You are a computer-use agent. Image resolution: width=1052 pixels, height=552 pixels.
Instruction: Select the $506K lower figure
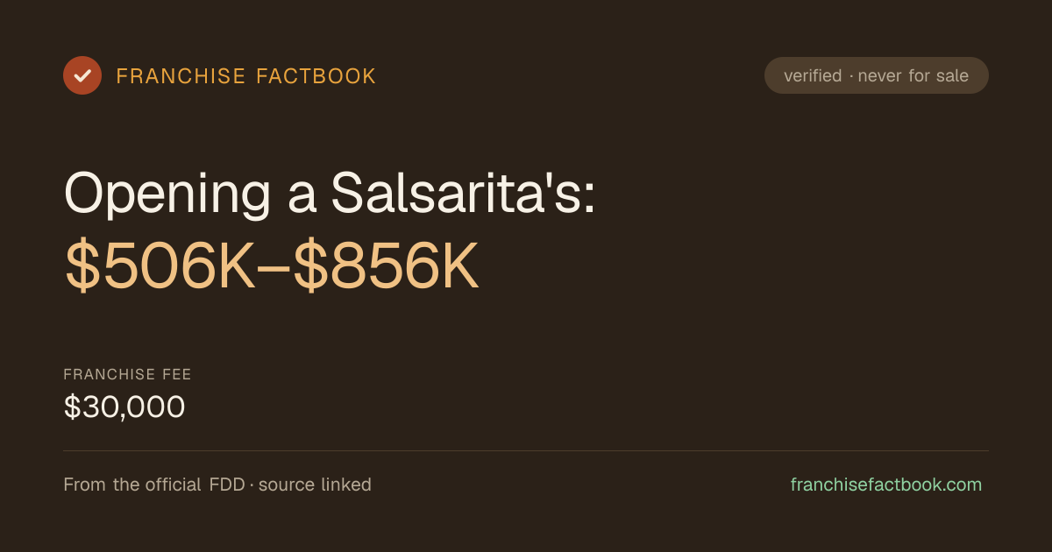pyautogui.click(x=159, y=268)
